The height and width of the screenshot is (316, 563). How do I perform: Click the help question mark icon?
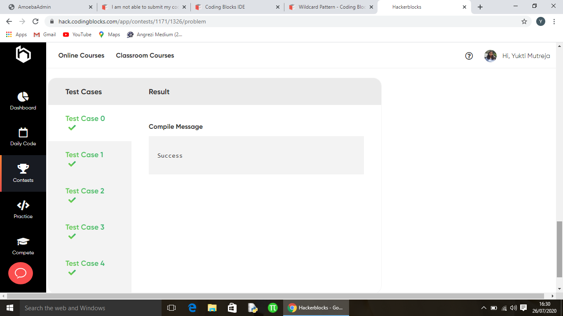click(469, 56)
